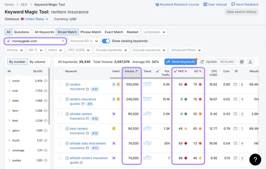Viewport: 266px width, 169px height.
Task: Add 'renters insurance quotes' with plus icon
Action: 67,99
